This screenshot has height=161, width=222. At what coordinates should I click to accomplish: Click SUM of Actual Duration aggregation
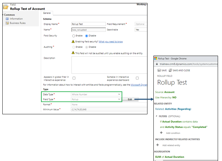[170, 157]
